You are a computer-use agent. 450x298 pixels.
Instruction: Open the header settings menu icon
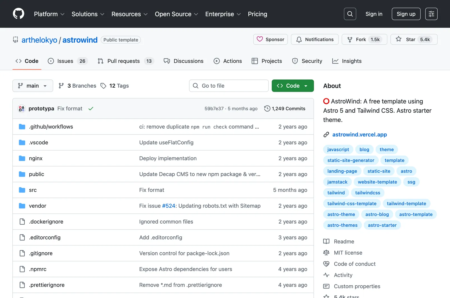(431, 14)
